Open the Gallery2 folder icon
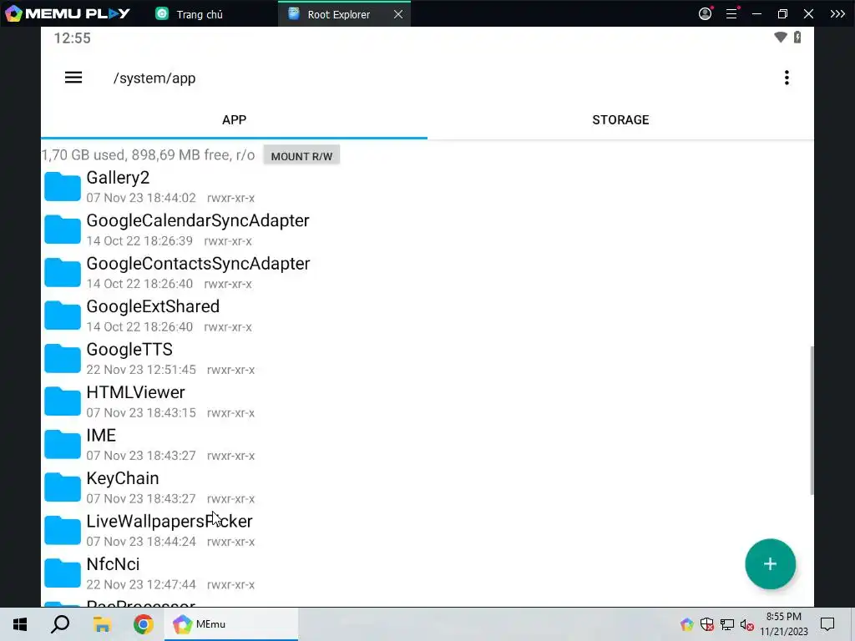 [62, 186]
